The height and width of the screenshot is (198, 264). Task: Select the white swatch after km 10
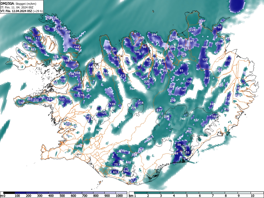(x=257, y=193)
